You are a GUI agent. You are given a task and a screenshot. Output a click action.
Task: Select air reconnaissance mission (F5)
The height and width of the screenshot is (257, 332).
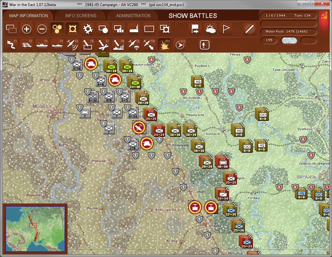coord(72,44)
